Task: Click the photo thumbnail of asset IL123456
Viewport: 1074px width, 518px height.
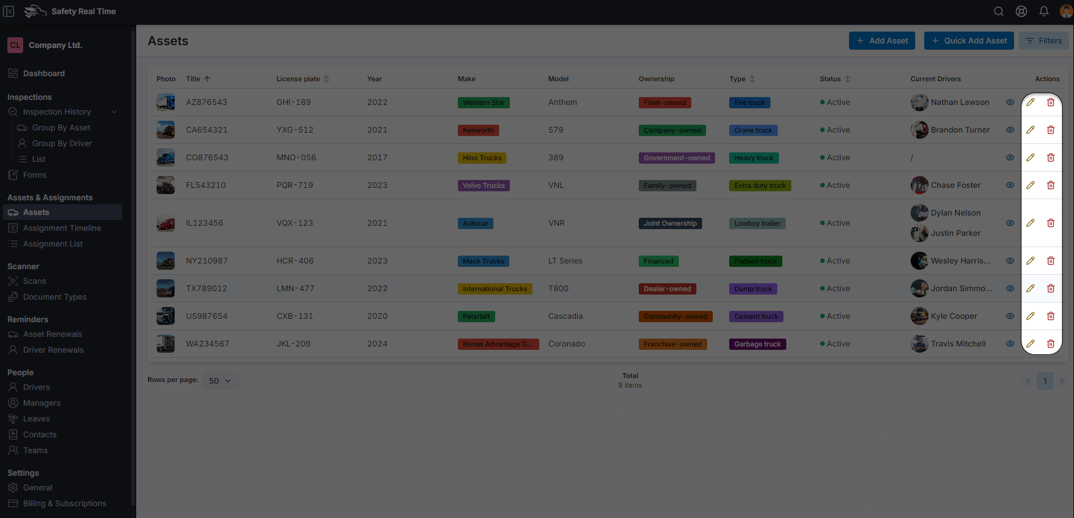Action: pyautogui.click(x=166, y=223)
